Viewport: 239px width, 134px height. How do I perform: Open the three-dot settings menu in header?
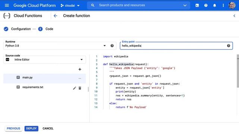223,6
